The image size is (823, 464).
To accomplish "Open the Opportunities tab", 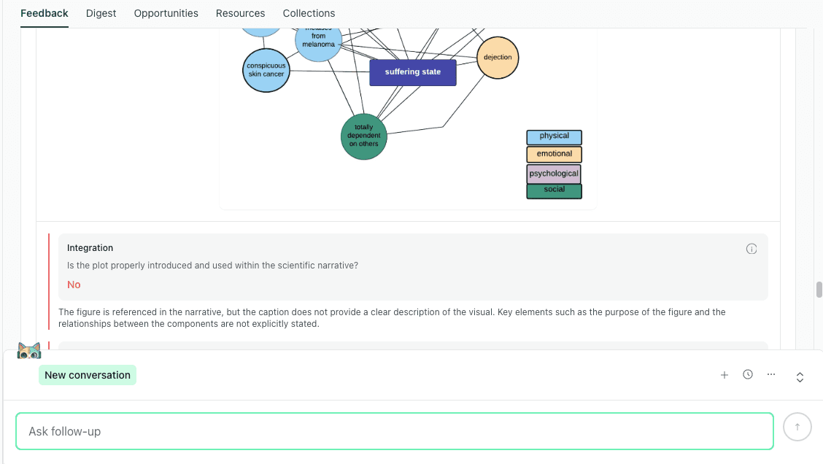I will coord(166,13).
